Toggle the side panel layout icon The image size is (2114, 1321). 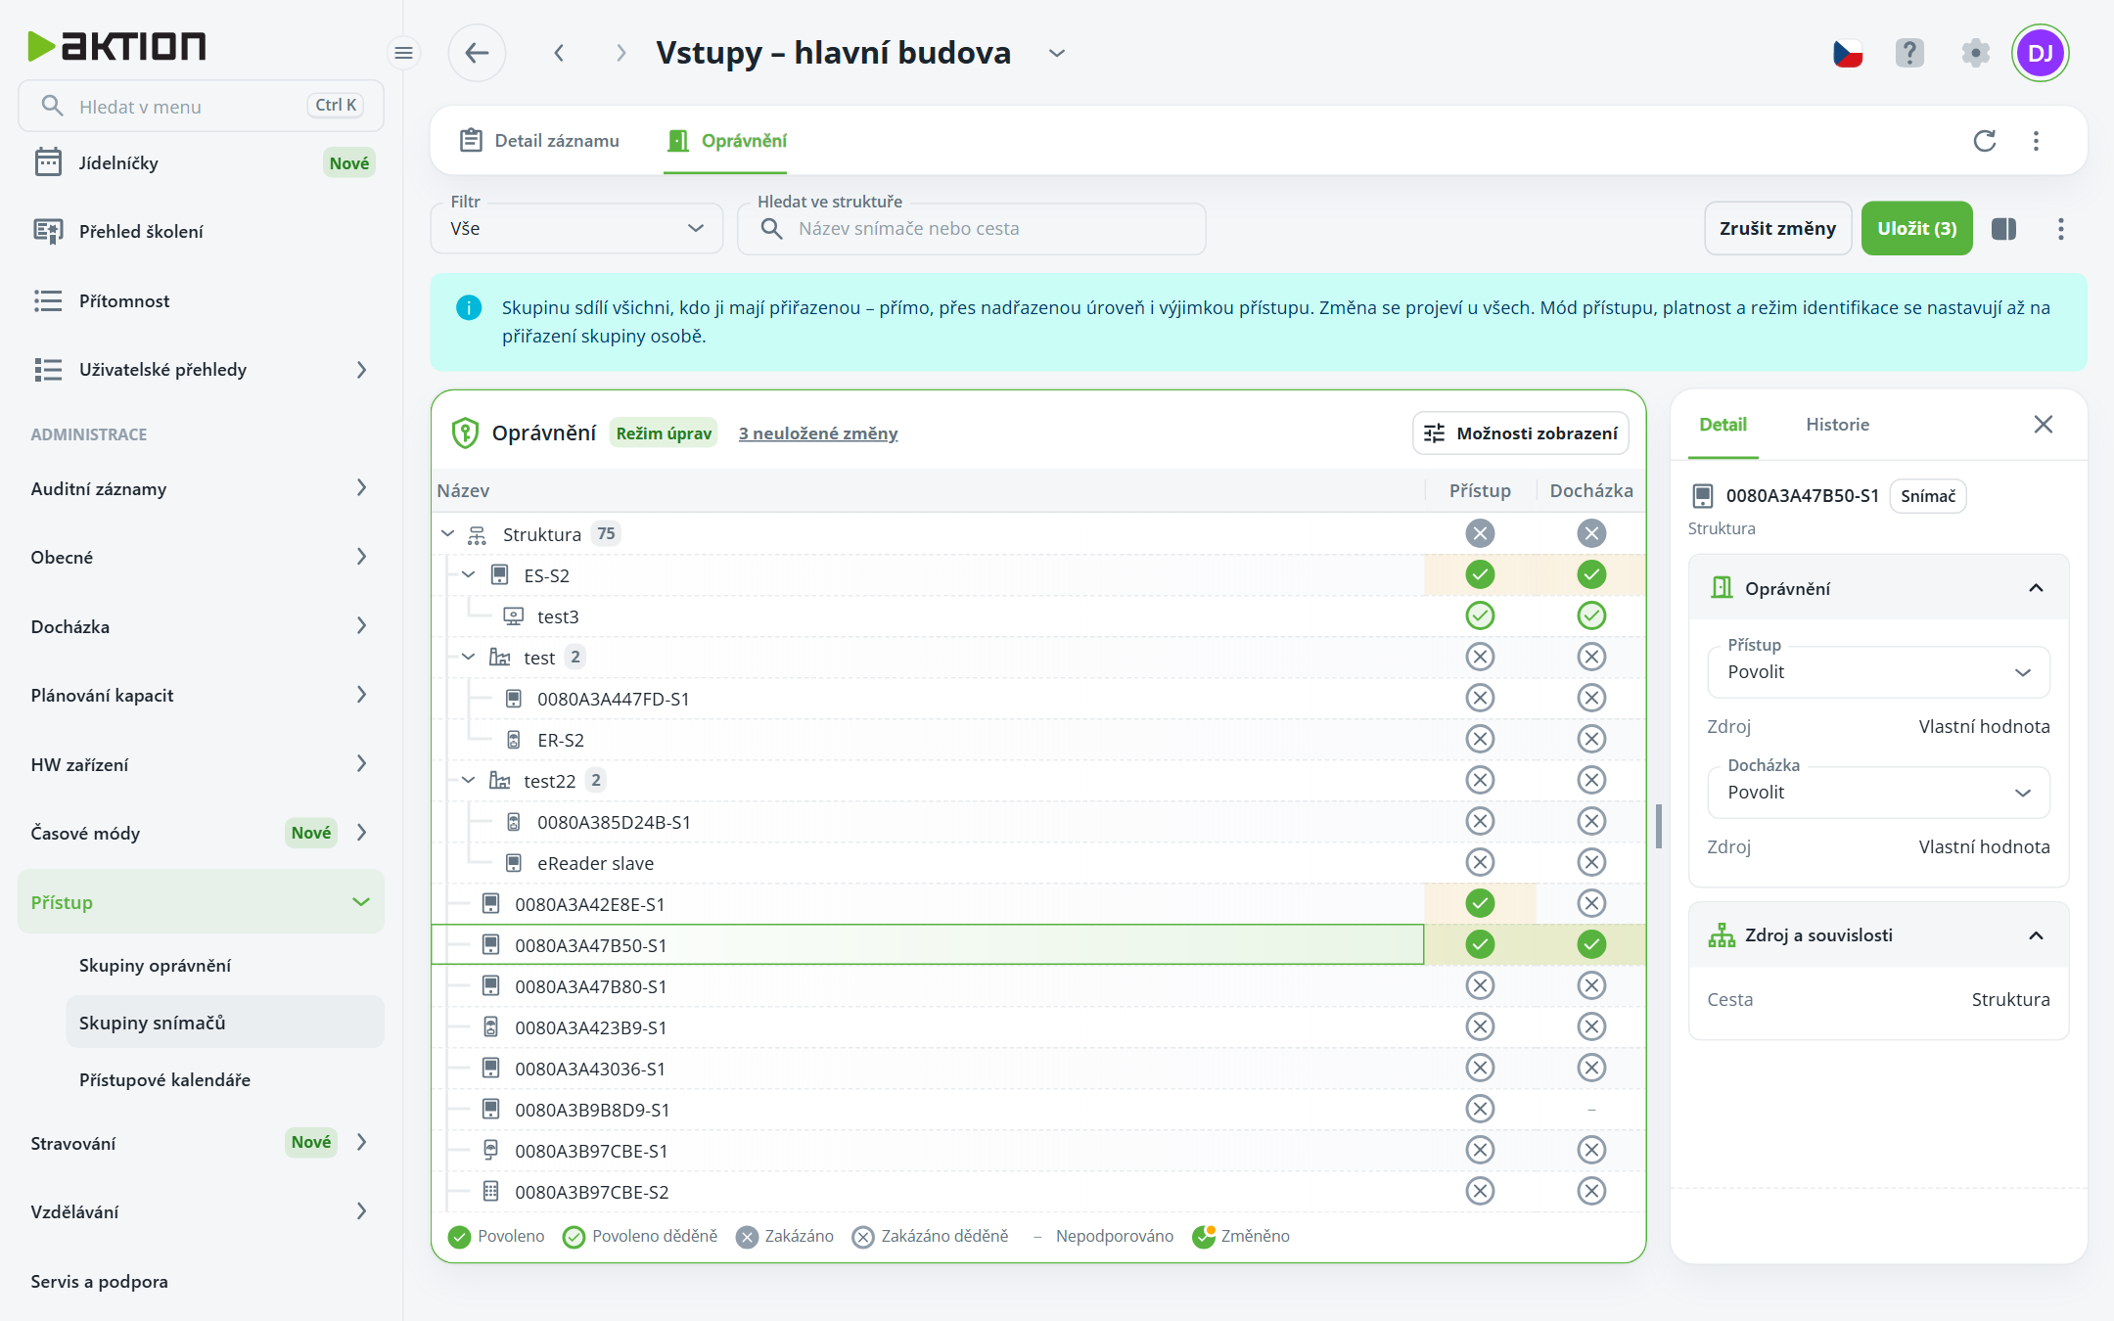pyautogui.click(x=2003, y=229)
